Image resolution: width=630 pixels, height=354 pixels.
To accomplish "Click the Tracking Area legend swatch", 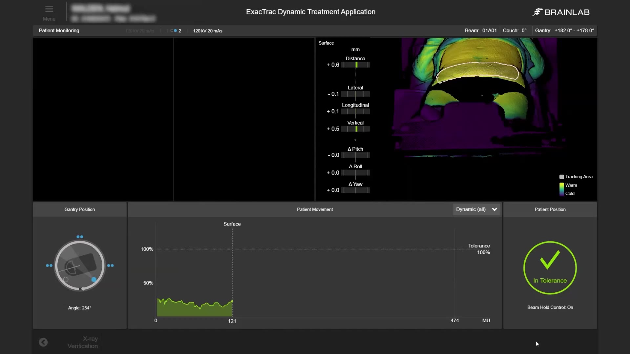I will click(x=562, y=177).
